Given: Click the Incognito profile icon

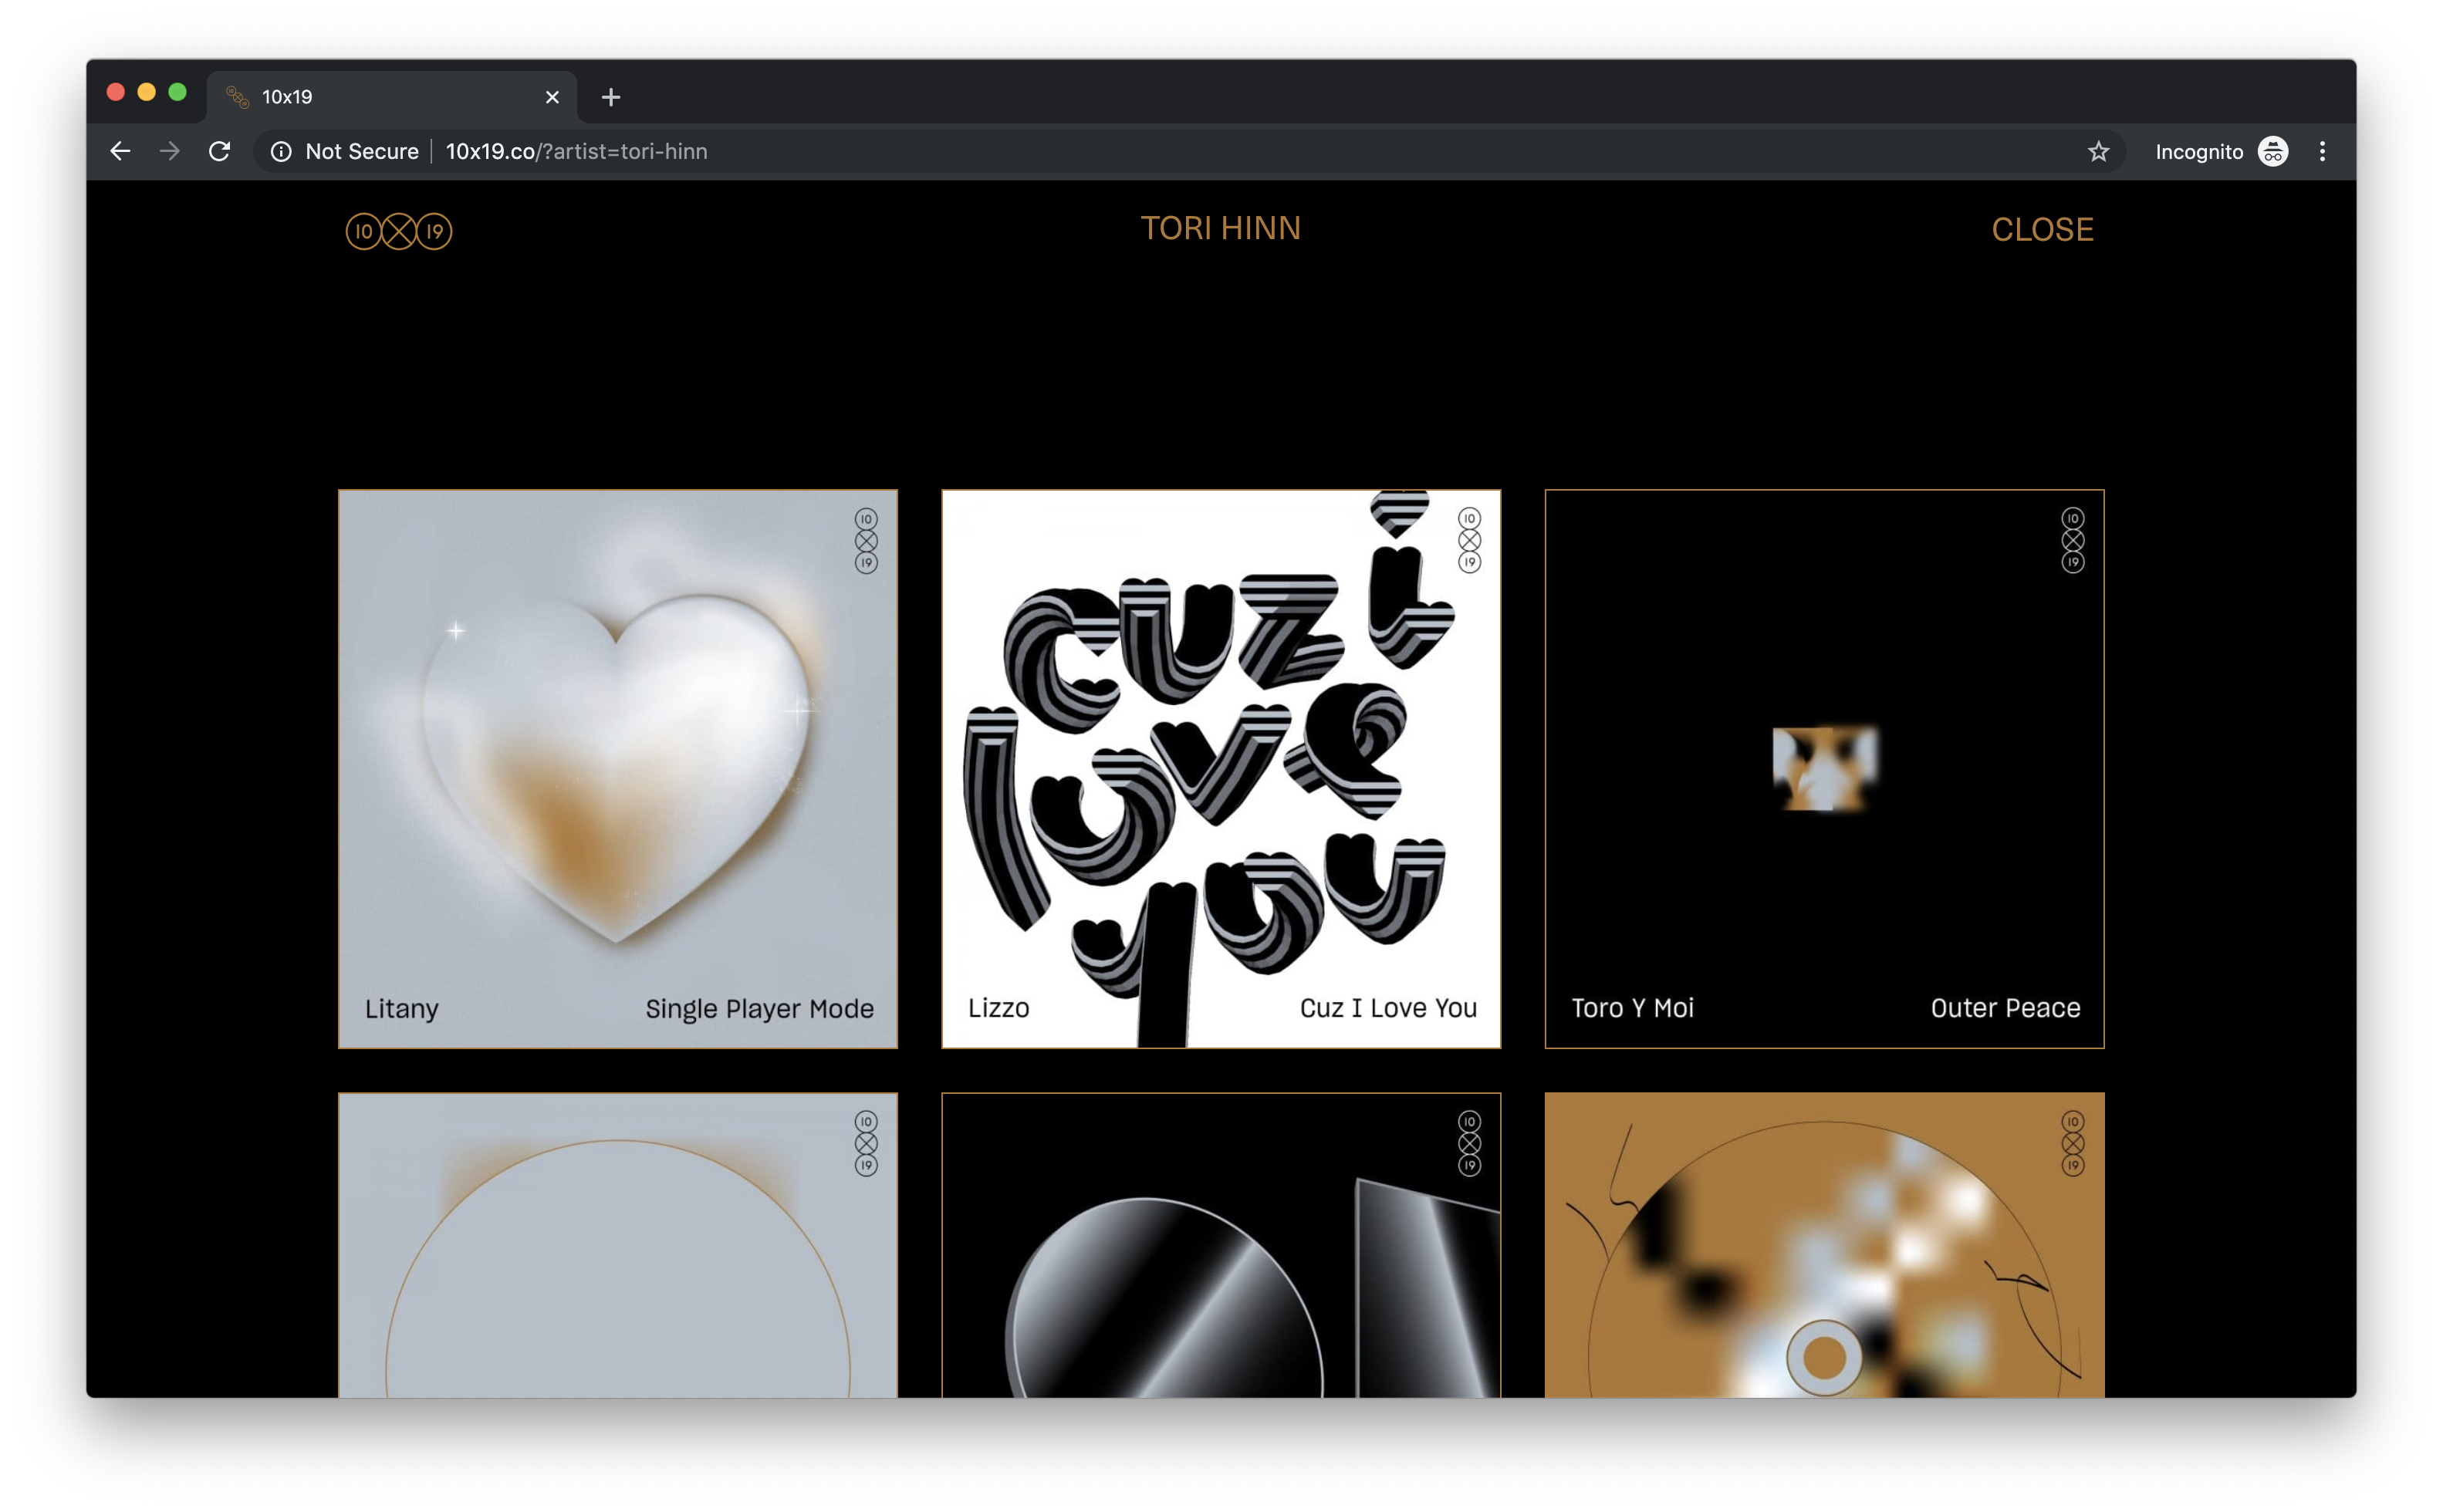Looking at the screenshot, I should [x=2273, y=151].
